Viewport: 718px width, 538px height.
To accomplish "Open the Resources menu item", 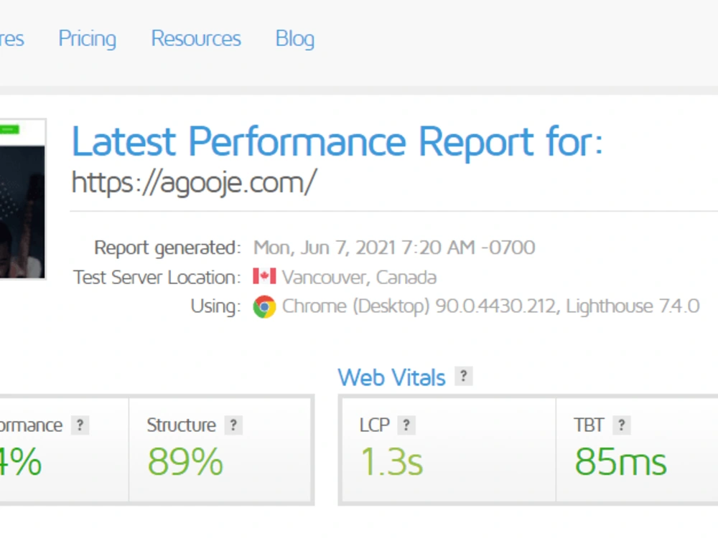I will (196, 39).
